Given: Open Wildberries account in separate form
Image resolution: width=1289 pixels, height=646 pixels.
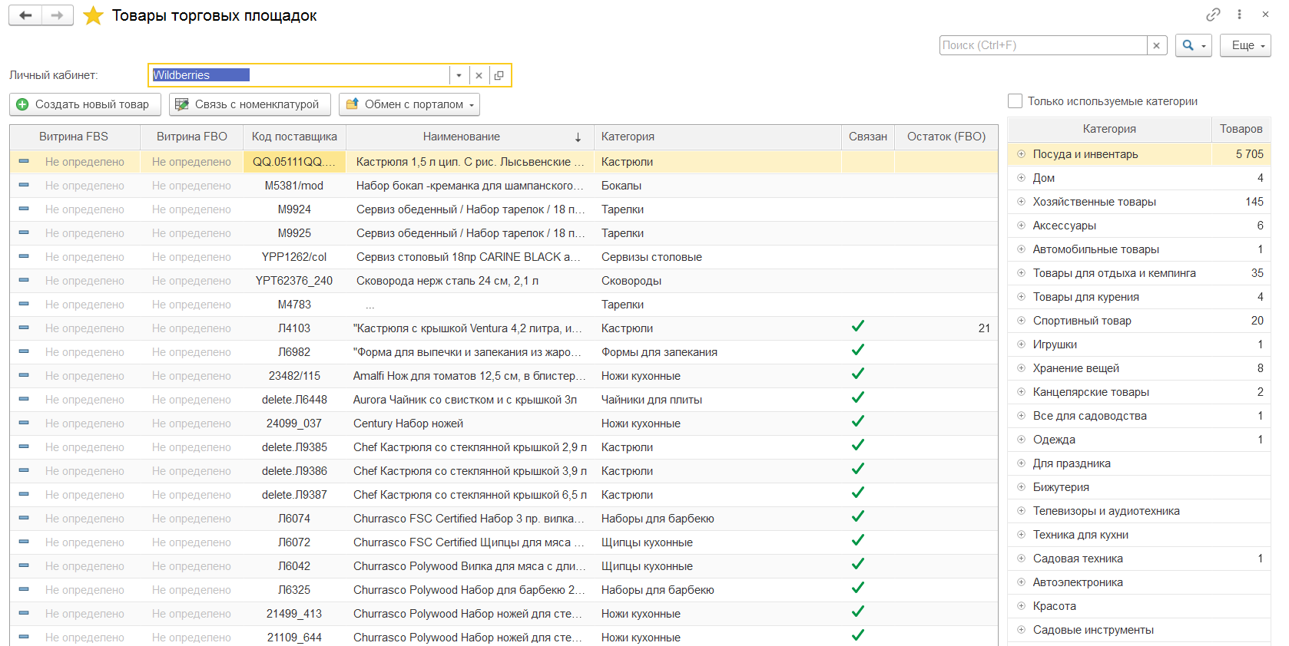Looking at the screenshot, I should point(499,75).
